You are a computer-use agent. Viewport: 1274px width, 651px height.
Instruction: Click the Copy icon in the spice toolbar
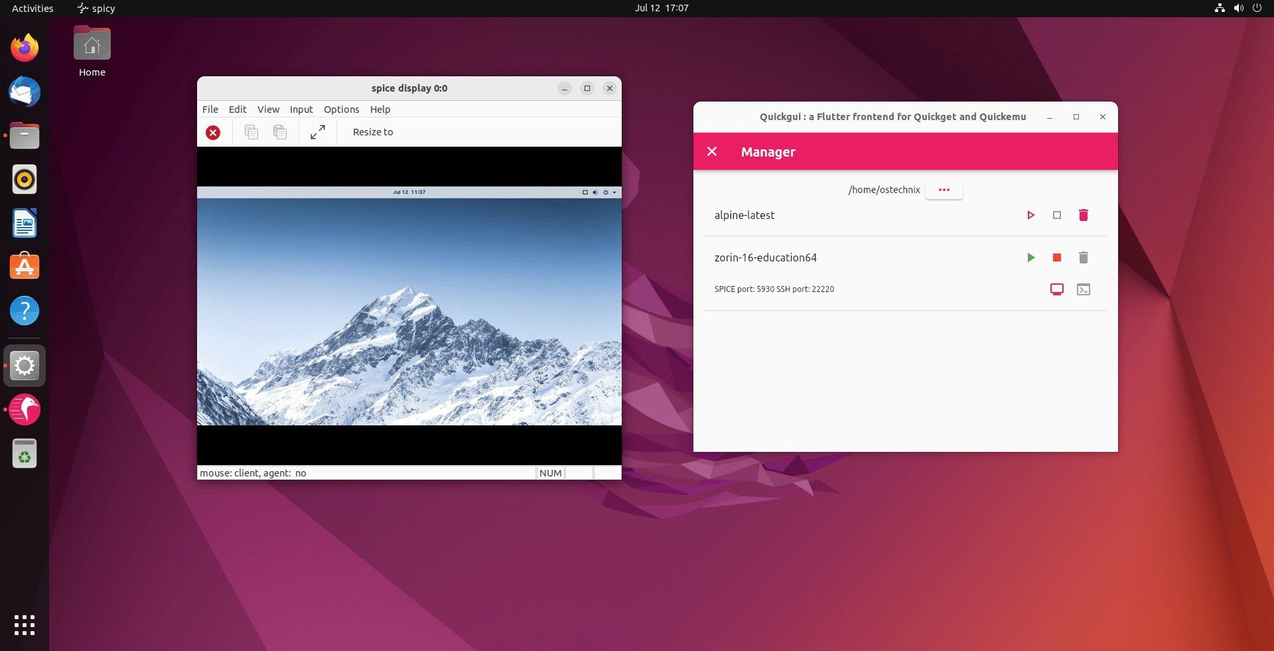[x=251, y=132]
